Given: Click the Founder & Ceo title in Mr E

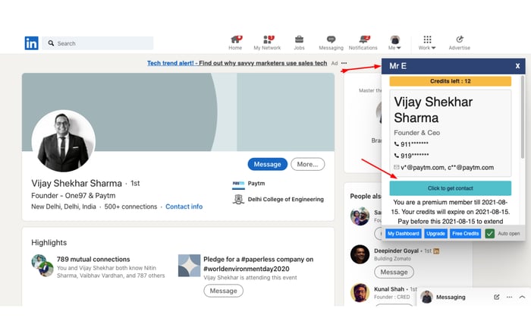Looking at the screenshot, I should [x=417, y=133].
